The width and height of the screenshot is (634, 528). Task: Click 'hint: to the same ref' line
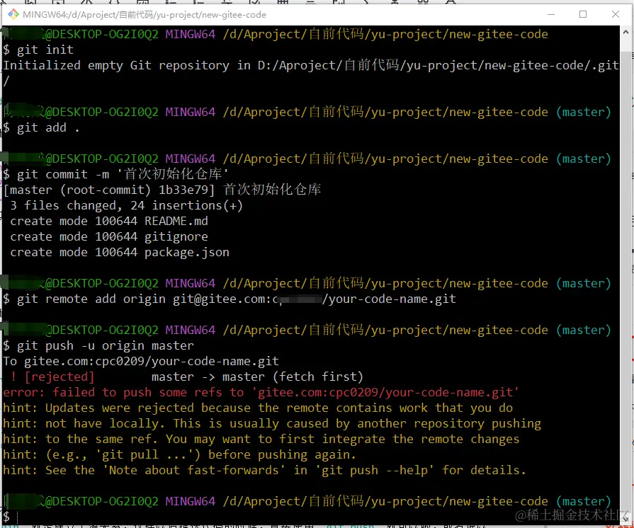click(261, 439)
